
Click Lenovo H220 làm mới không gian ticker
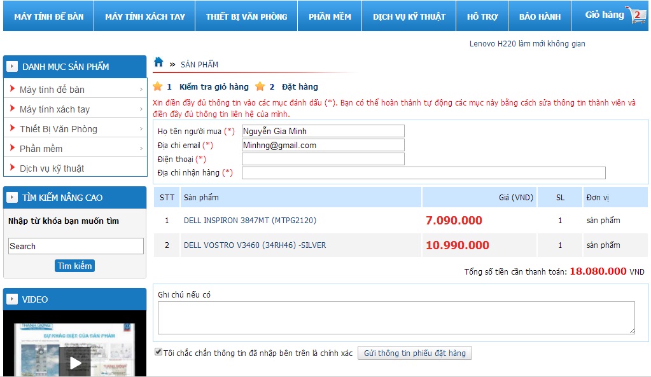pyautogui.click(x=528, y=43)
